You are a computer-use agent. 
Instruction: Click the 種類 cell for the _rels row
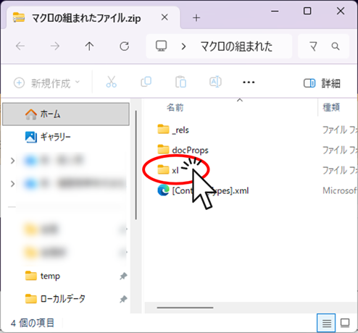(340, 130)
